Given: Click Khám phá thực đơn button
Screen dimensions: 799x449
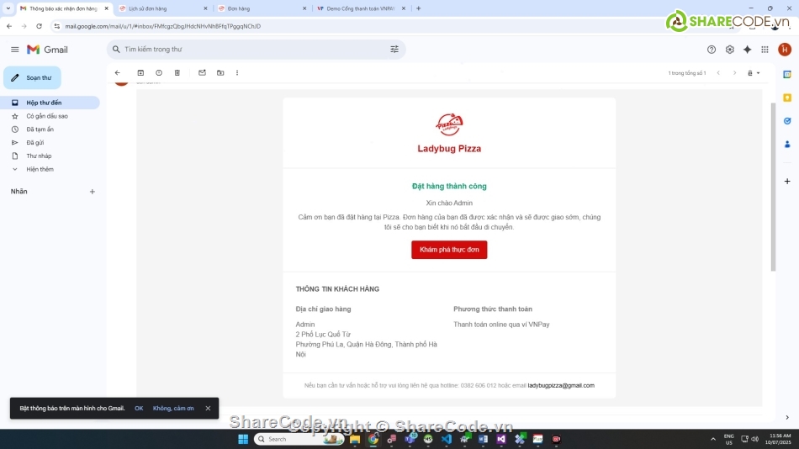Looking at the screenshot, I should click(449, 250).
